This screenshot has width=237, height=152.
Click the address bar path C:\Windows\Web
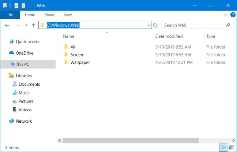[x=63, y=25]
